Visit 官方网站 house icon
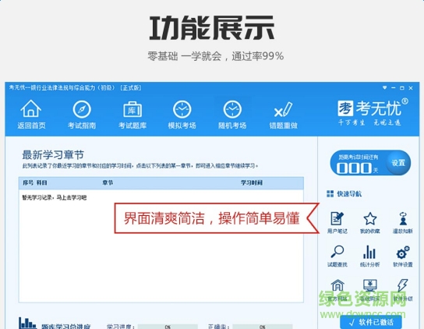The width and height of the screenshot is (424, 329). click(337, 285)
